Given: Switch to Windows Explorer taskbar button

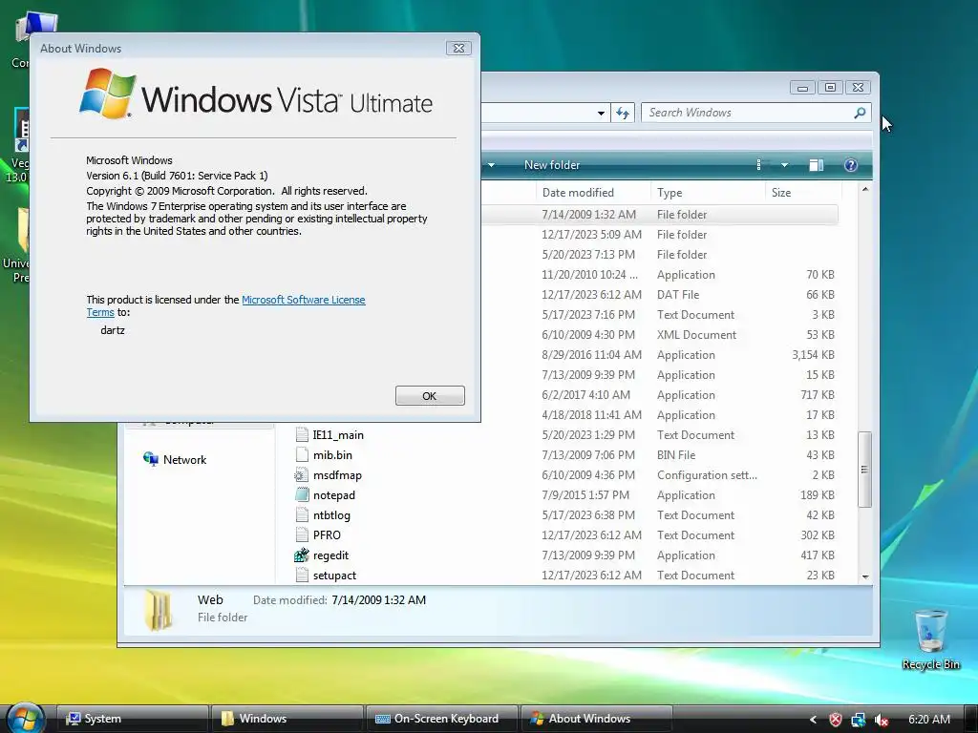Looking at the screenshot, I should pos(287,719).
